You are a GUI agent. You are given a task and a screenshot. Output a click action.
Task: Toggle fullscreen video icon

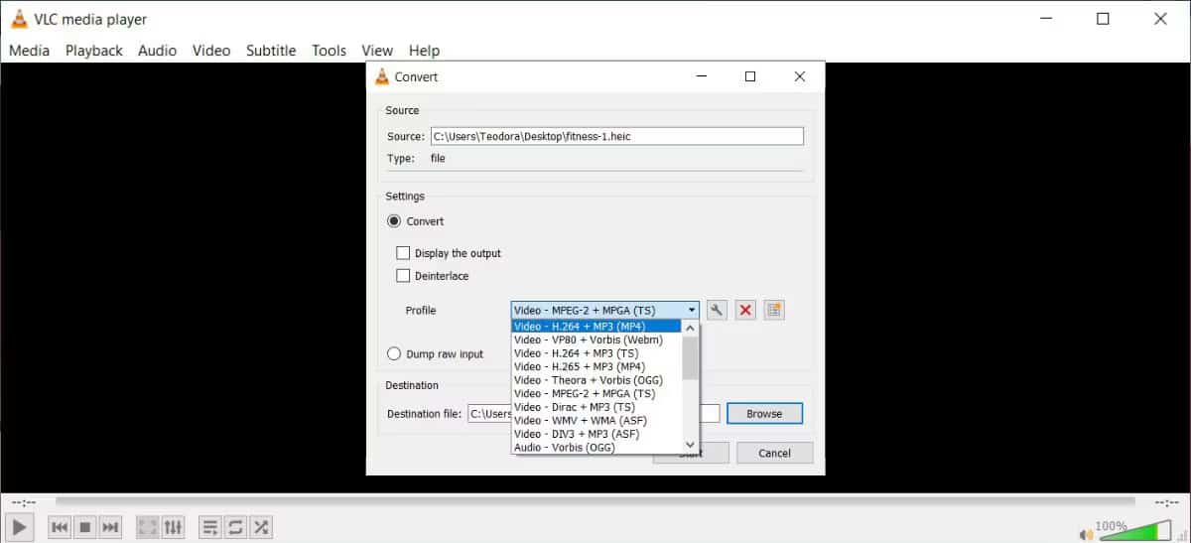147,527
